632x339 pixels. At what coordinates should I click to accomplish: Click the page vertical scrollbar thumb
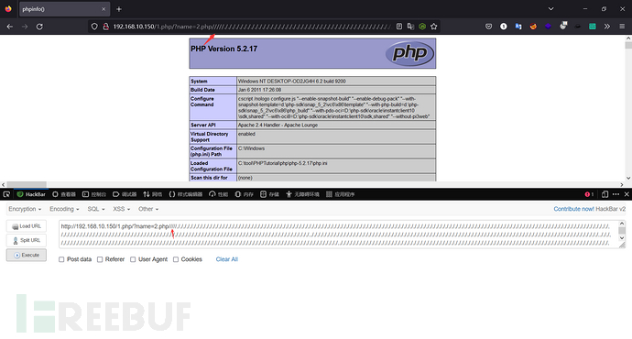pyautogui.click(x=628, y=45)
